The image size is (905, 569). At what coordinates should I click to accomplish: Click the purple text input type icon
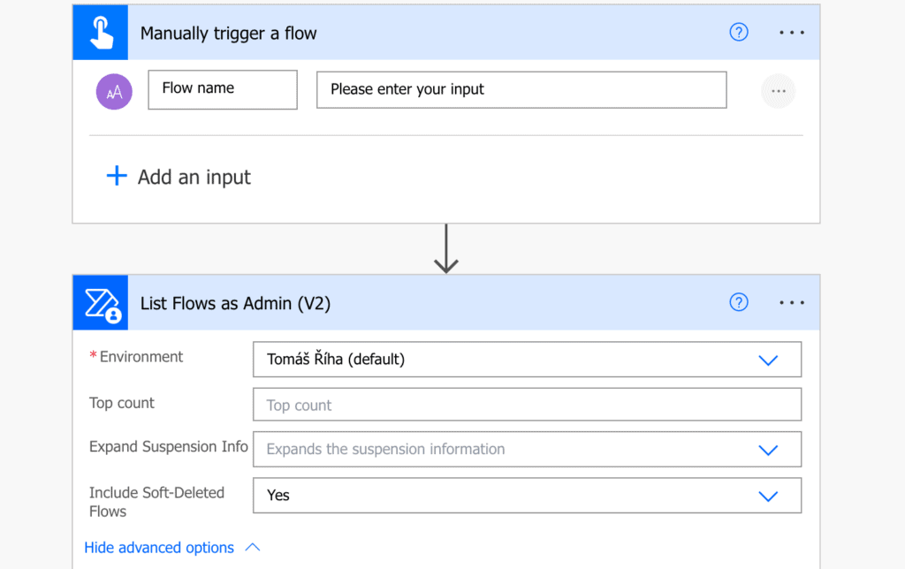coord(114,91)
